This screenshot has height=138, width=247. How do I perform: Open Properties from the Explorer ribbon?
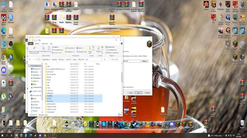[98, 49]
